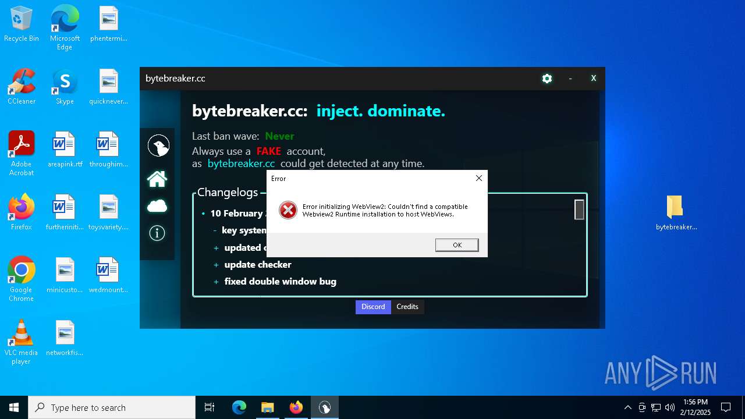
Task: Select wedmount Word document
Action: coord(109,275)
